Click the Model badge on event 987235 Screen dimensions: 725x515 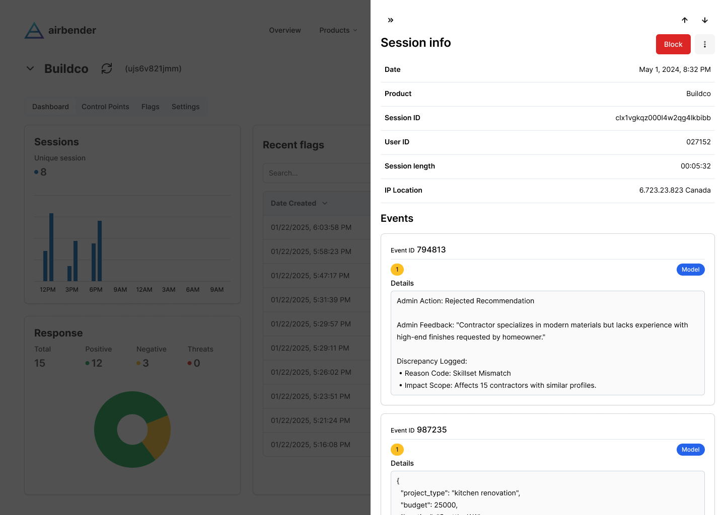(690, 450)
